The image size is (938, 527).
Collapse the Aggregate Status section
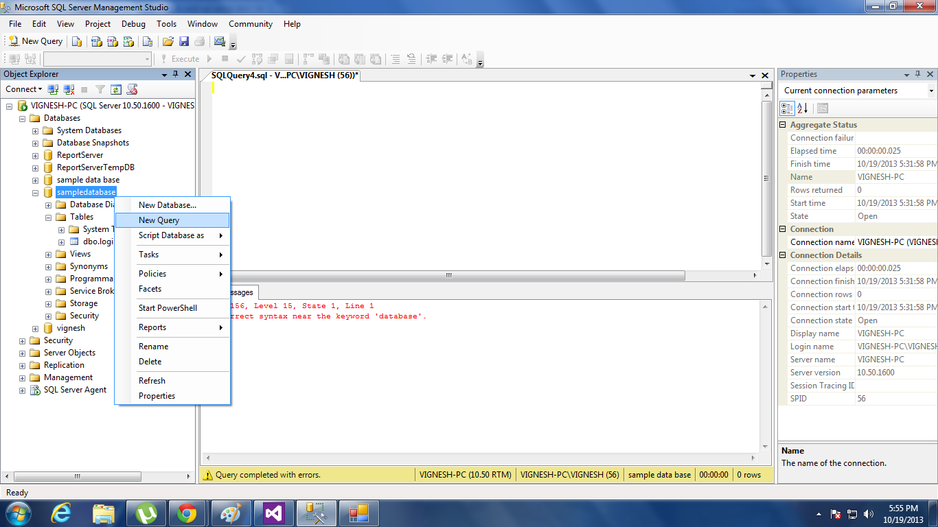782,124
